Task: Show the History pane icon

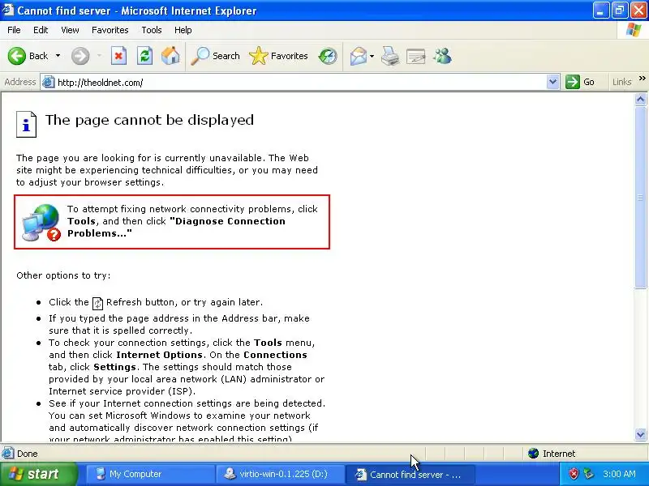Action: point(328,56)
